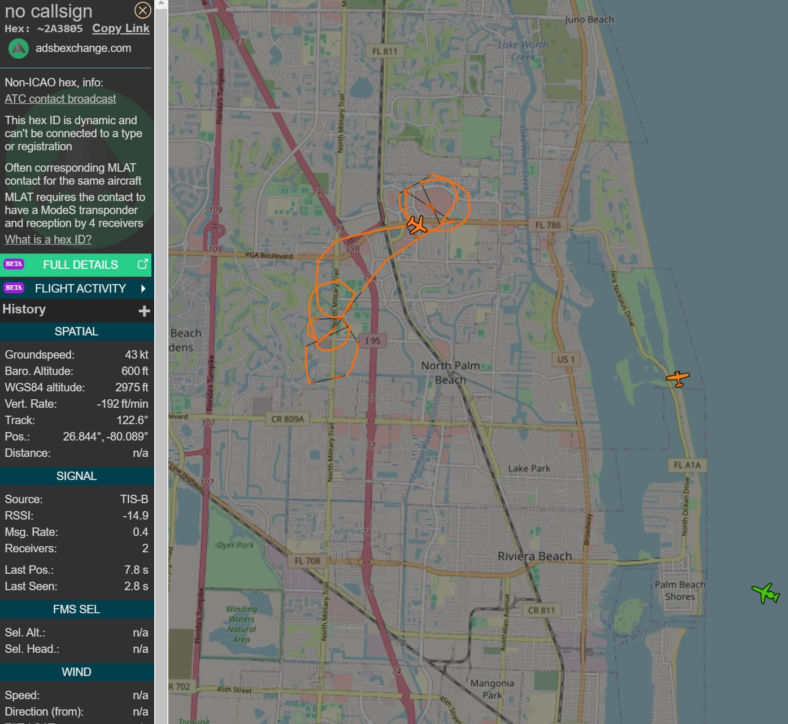Click the ADSBexchange logo icon
This screenshot has height=724, width=788.
click(x=19, y=49)
